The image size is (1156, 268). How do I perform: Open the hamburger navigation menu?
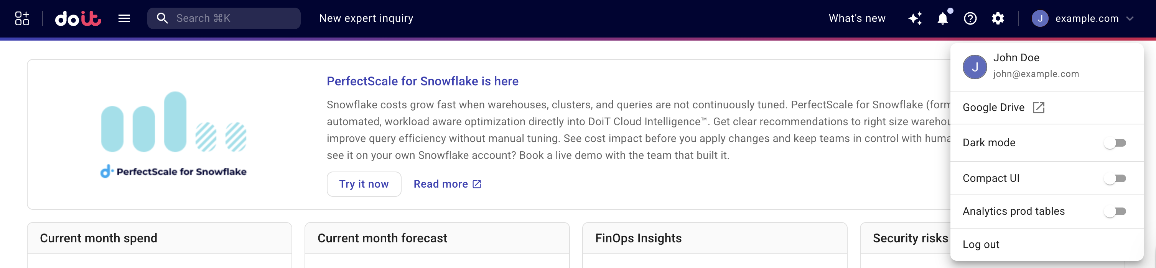coord(124,18)
